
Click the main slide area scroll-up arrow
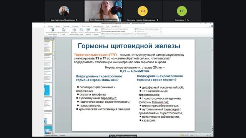point(213,38)
